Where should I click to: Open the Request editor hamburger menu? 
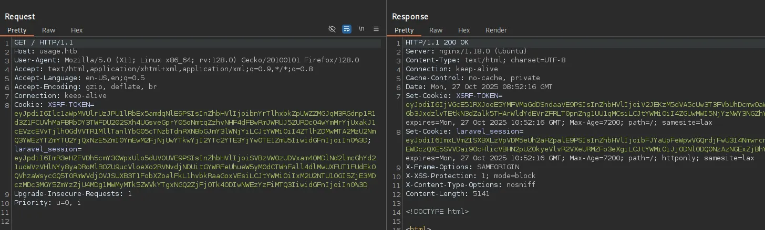coord(376,29)
